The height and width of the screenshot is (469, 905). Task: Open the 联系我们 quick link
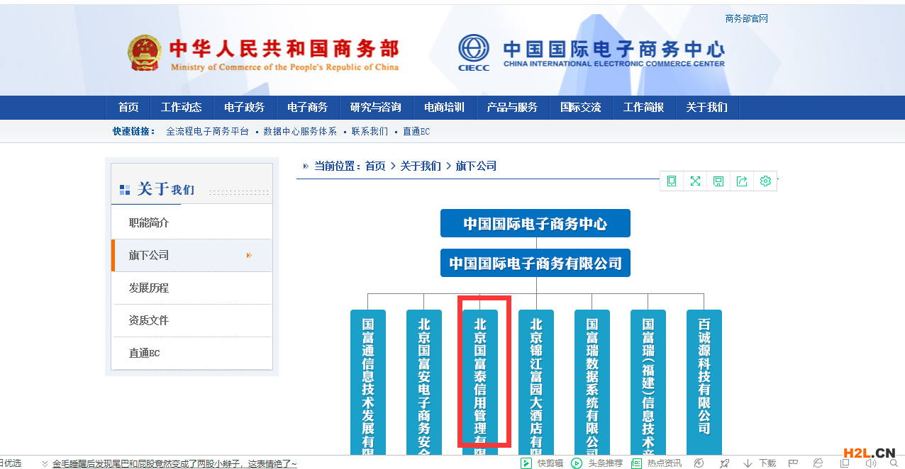click(370, 131)
